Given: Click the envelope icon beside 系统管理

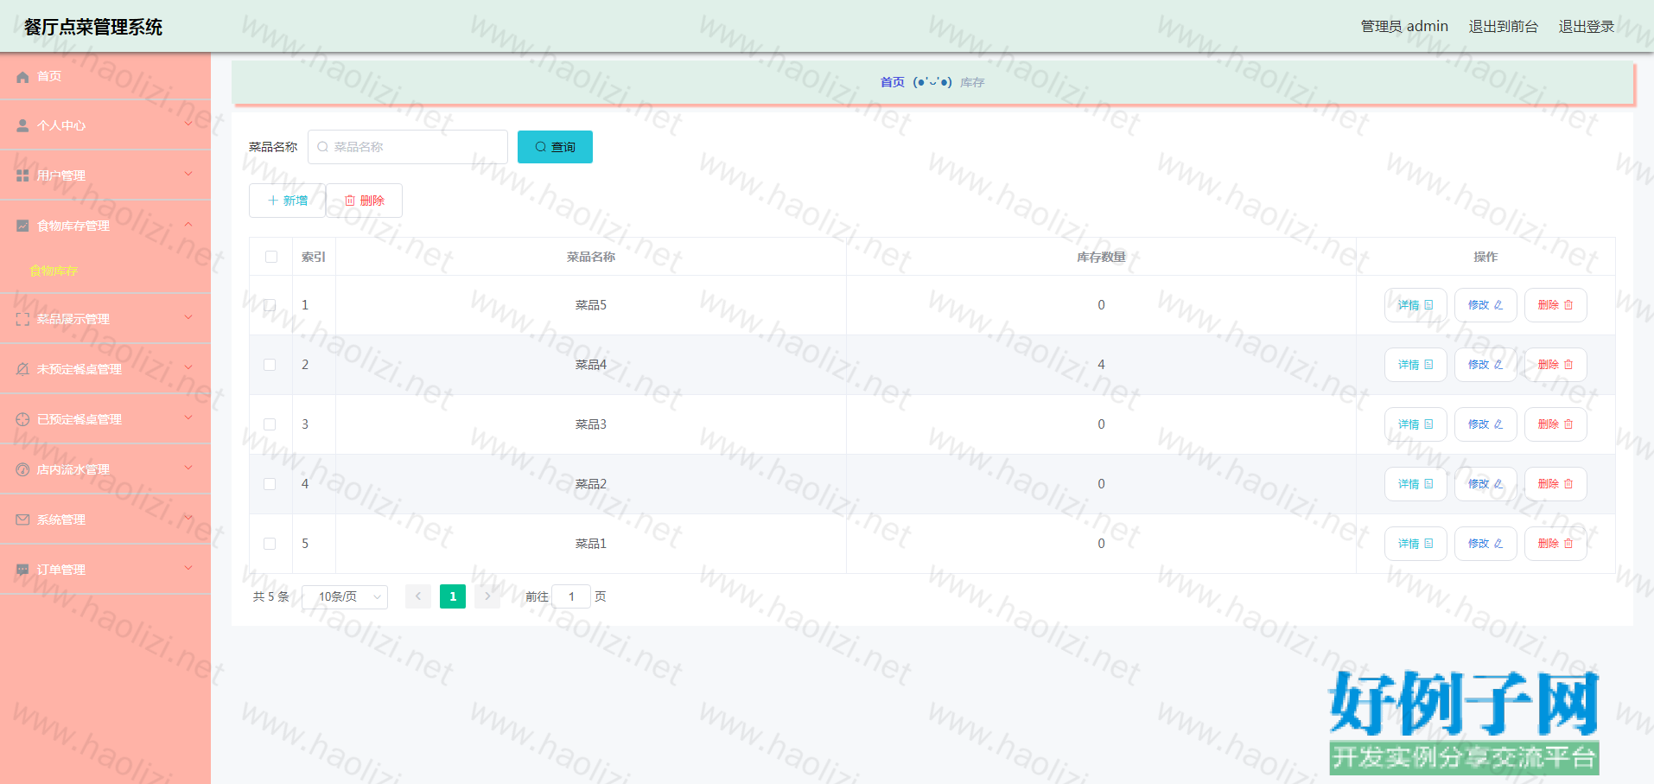Looking at the screenshot, I should click(x=22, y=519).
